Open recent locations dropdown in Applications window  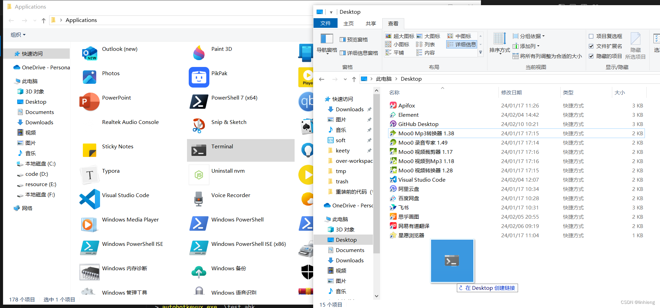coord(35,21)
